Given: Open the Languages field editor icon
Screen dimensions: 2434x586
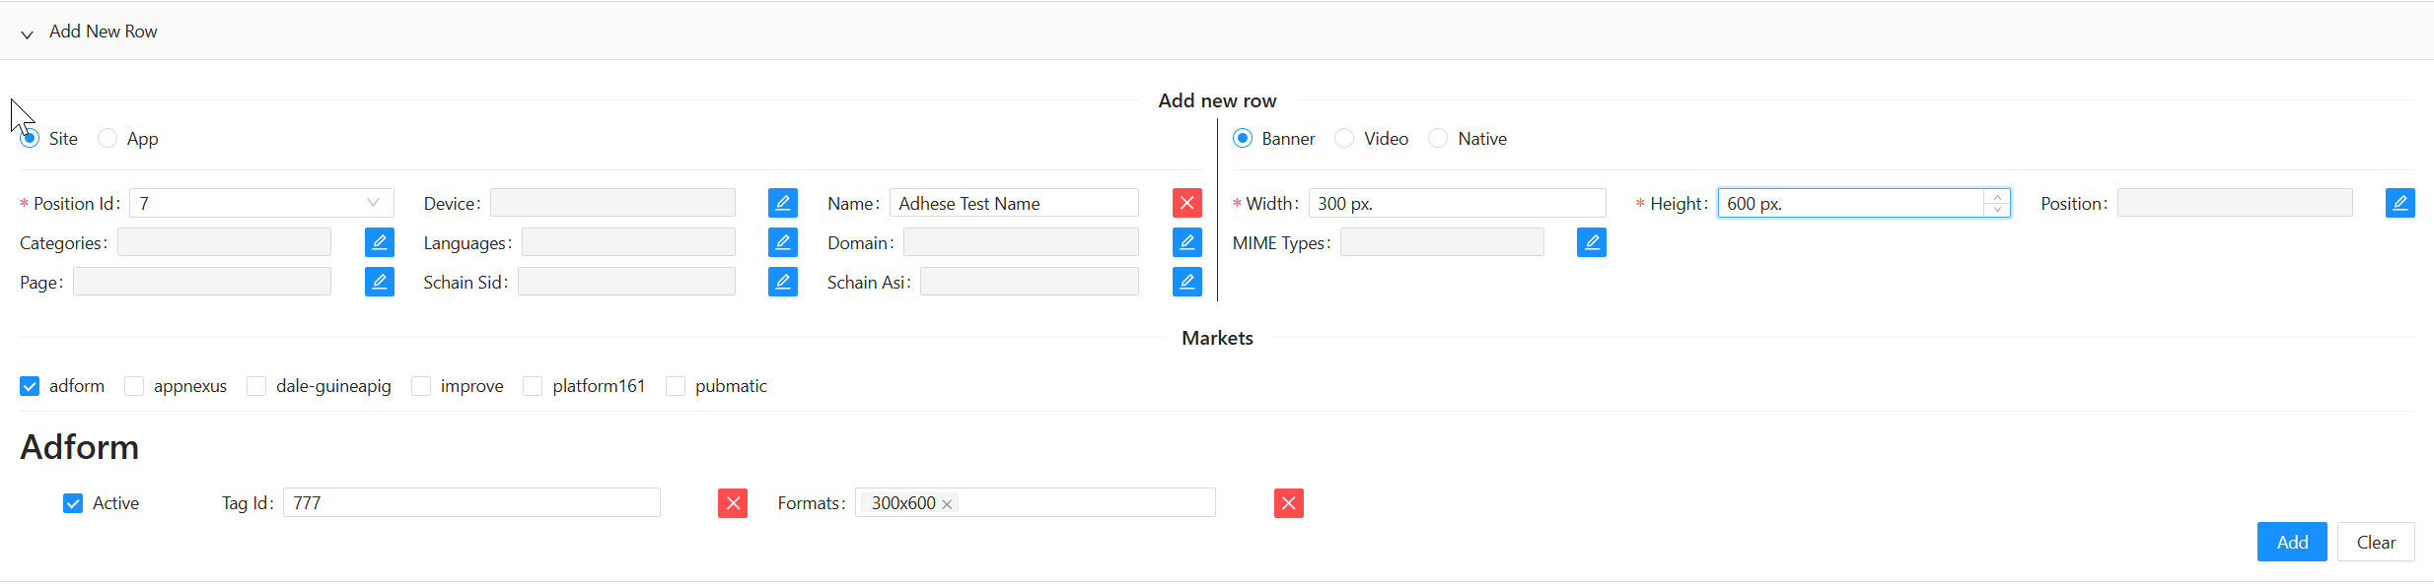Looking at the screenshot, I should click(782, 242).
